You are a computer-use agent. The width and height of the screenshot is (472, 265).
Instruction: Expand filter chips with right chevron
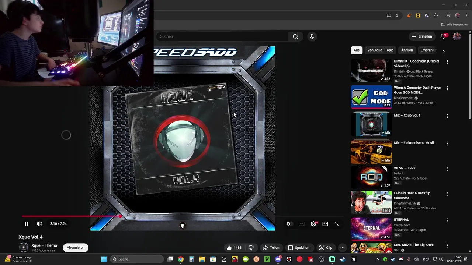(444, 52)
